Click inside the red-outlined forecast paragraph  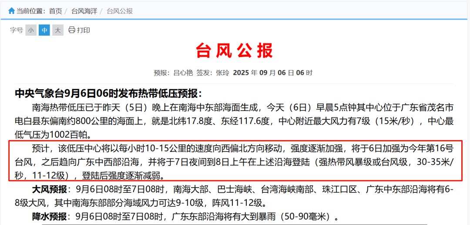(235, 161)
